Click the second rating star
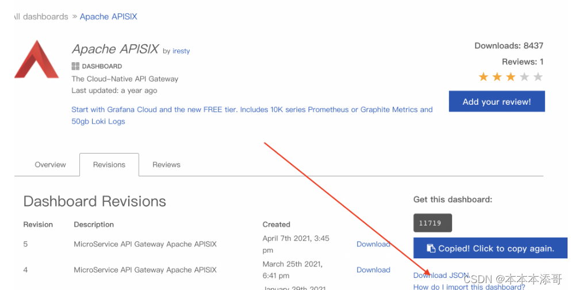571x290 pixels. coord(497,77)
